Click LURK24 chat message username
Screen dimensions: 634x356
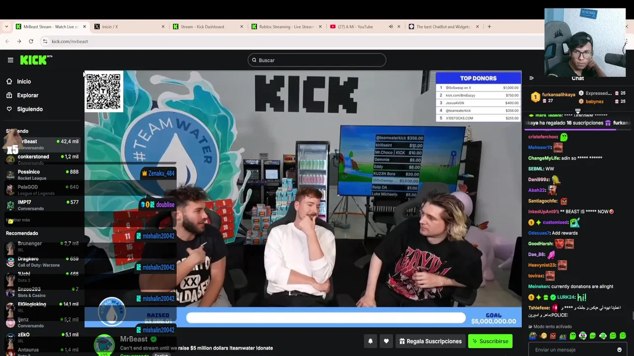(566, 298)
